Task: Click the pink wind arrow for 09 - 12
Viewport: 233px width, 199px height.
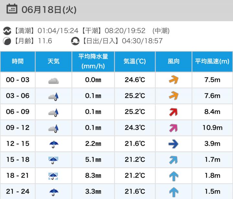Action: [x=174, y=128]
